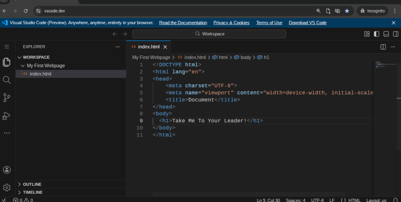
Task: Select the index.html editor tab
Action: click(x=148, y=47)
